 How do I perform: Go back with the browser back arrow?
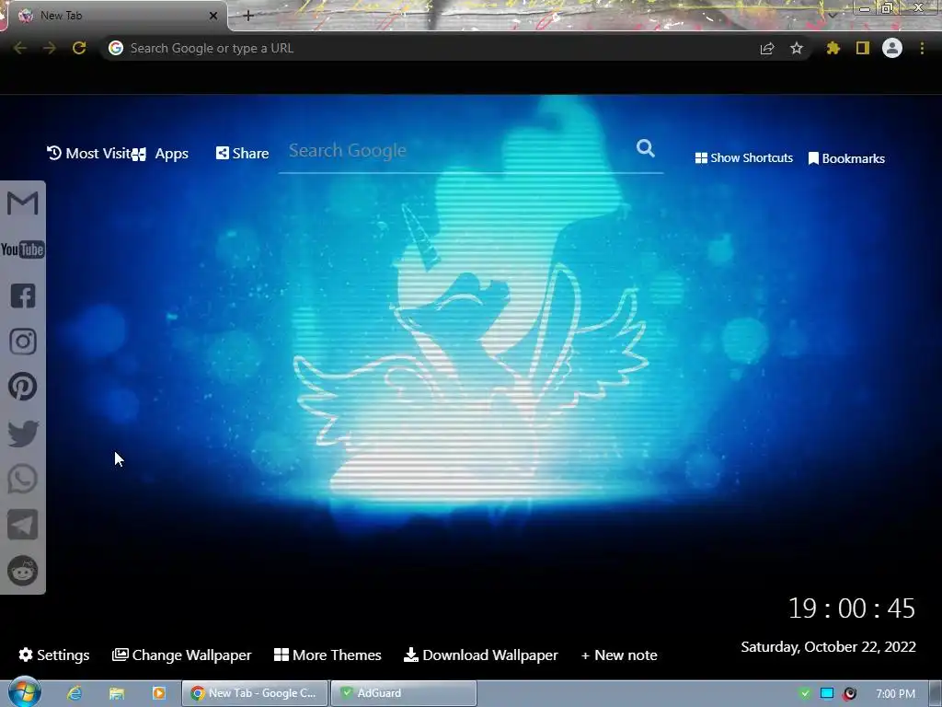point(20,48)
